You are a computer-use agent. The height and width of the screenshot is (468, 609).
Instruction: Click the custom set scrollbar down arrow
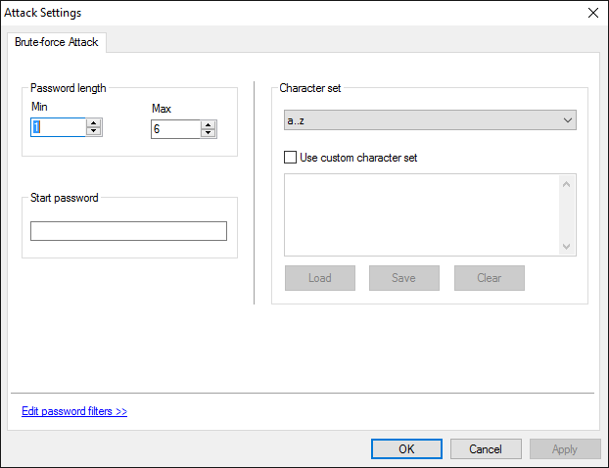(566, 246)
